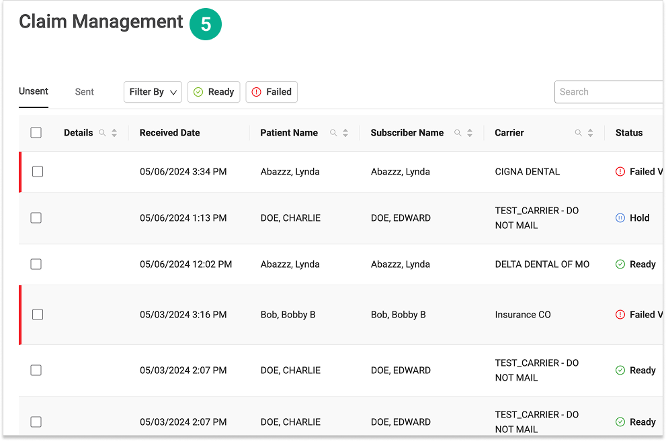Filter claims by Failed status
This screenshot has height=441, width=666.
pyautogui.click(x=272, y=92)
